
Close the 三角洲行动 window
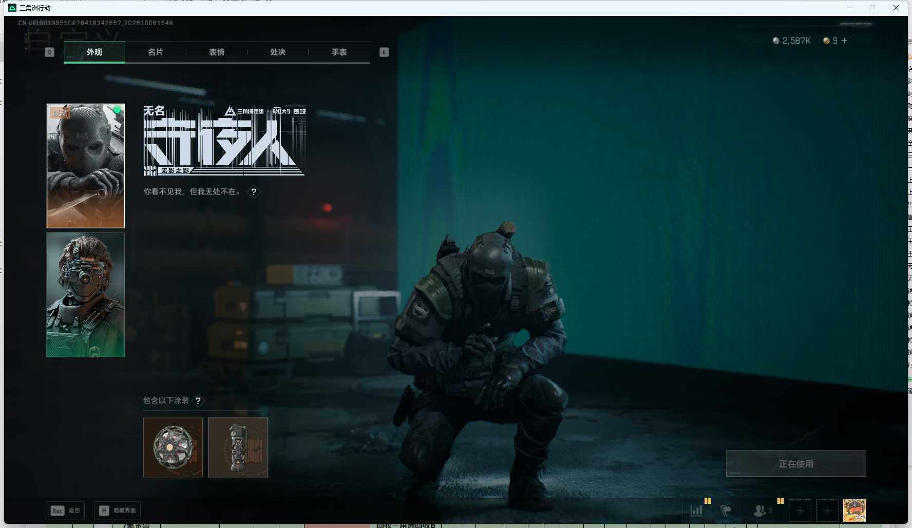pyautogui.click(x=896, y=8)
